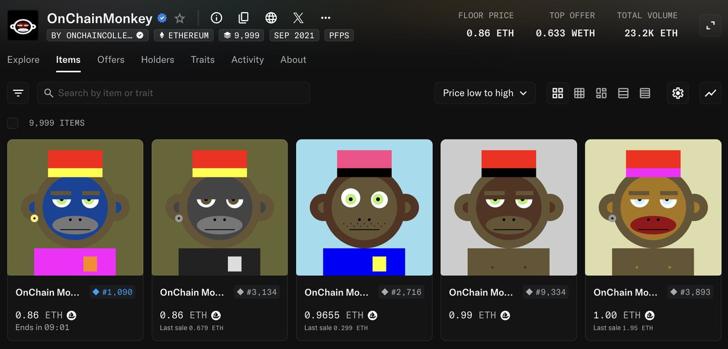
Task: Click the 1.00 ETH price text
Action: pos(617,316)
